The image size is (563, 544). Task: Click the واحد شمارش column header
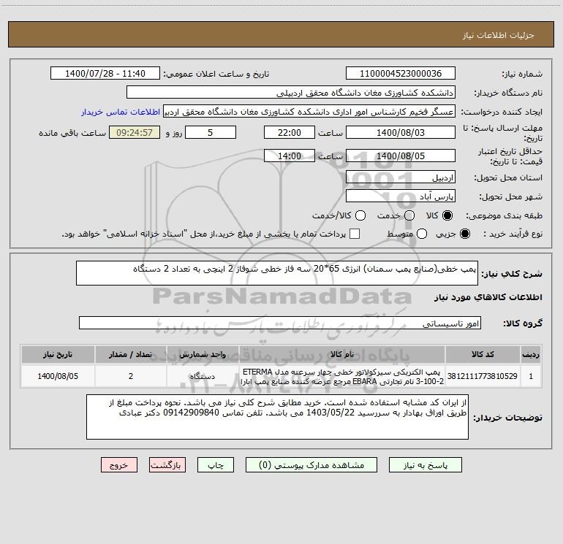(203, 354)
